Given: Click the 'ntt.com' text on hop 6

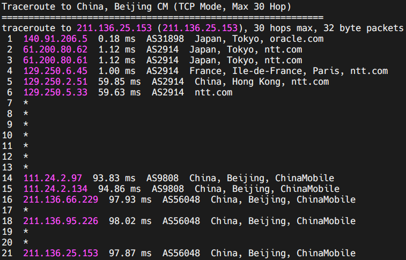Looking at the screenshot, I should (213, 92).
